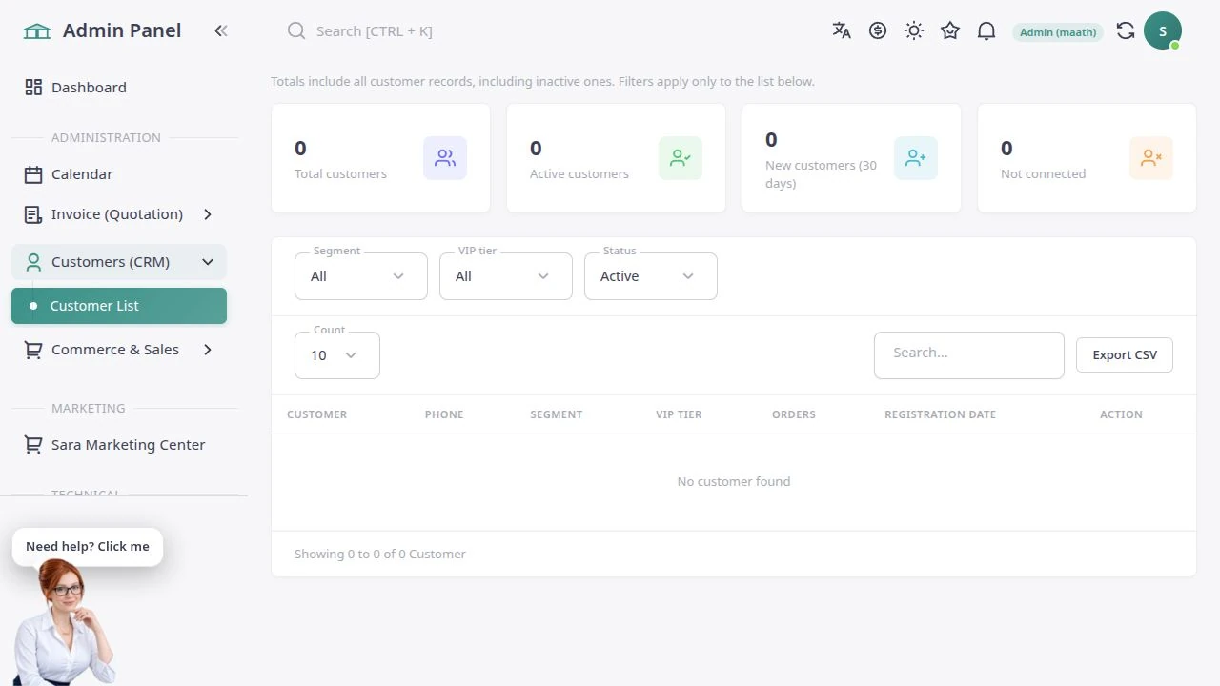The width and height of the screenshot is (1220, 686).
Task: Click the Active customers check icon
Action: (x=681, y=158)
